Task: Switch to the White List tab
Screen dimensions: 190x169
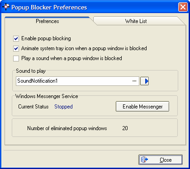Action: coord(136,21)
